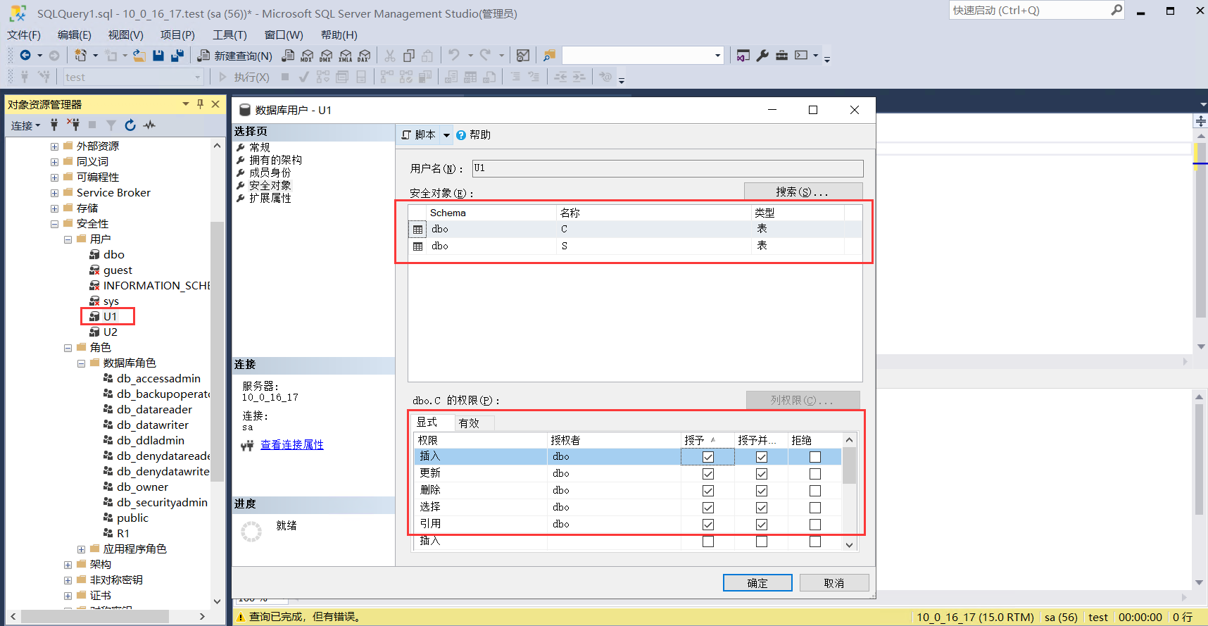Click the help question mark icon

click(x=460, y=135)
